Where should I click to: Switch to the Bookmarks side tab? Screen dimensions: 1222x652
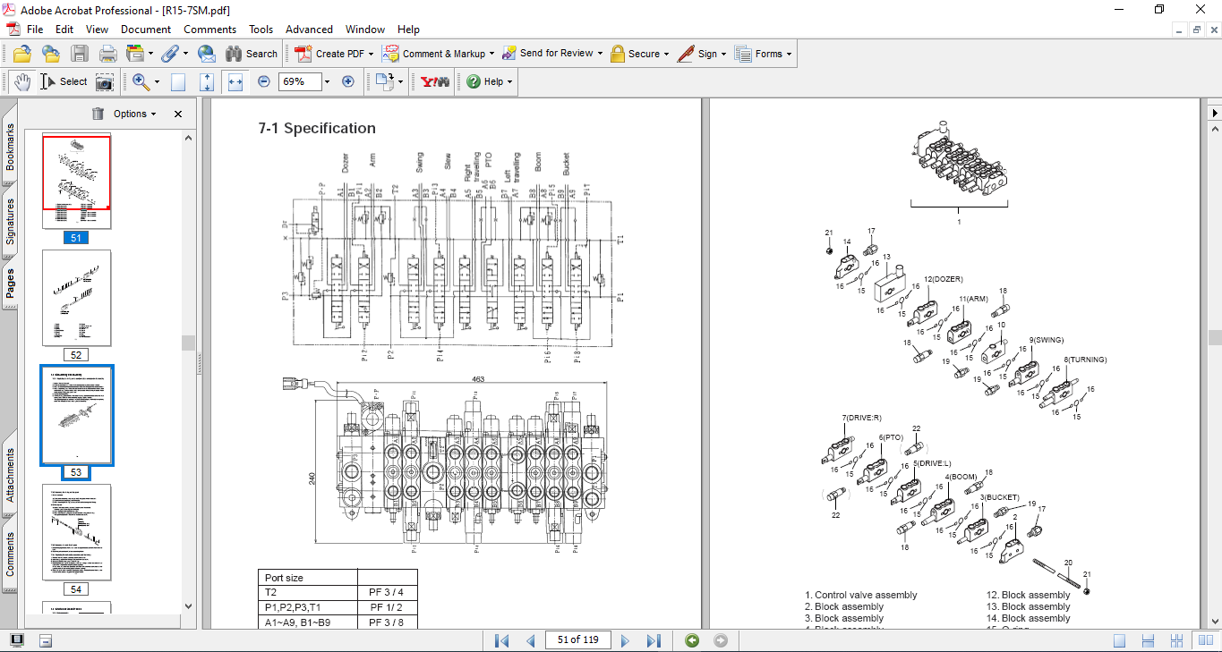10,148
